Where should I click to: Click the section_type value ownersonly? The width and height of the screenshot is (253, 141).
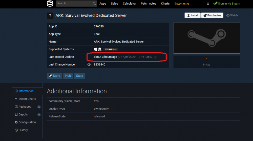click(x=101, y=109)
